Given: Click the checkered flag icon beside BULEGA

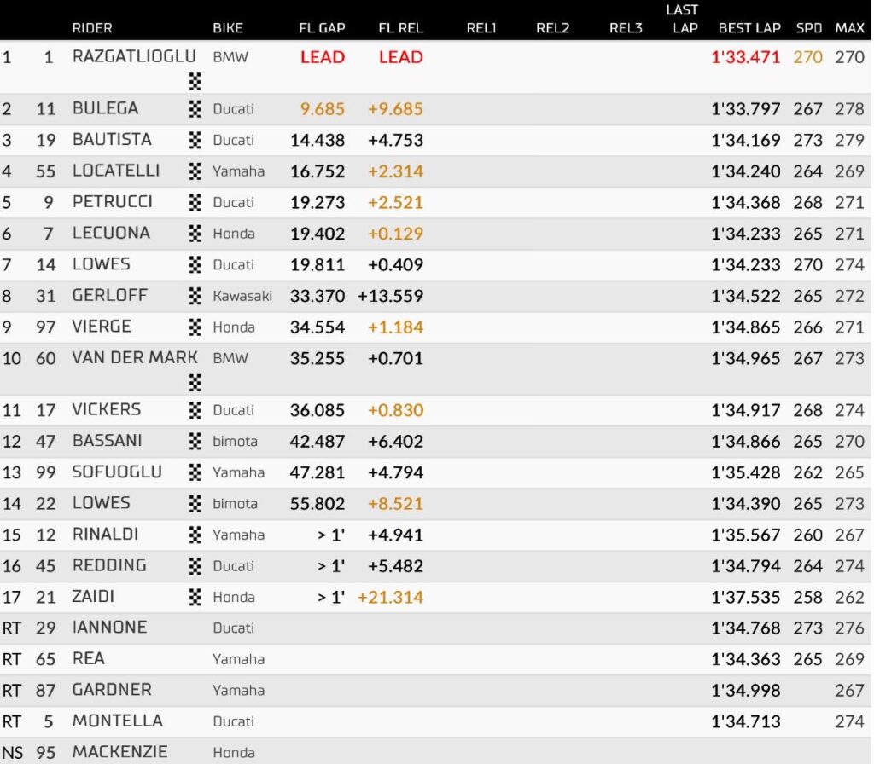Looking at the screenshot, I should click(x=195, y=108).
